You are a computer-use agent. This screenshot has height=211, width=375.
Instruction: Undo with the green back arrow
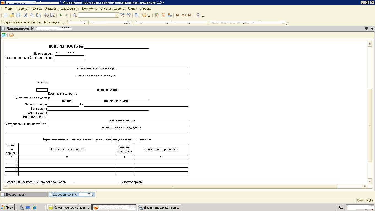(61, 15)
